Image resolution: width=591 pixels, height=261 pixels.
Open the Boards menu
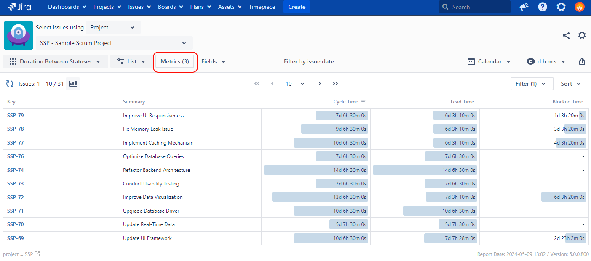[x=171, y=7]
